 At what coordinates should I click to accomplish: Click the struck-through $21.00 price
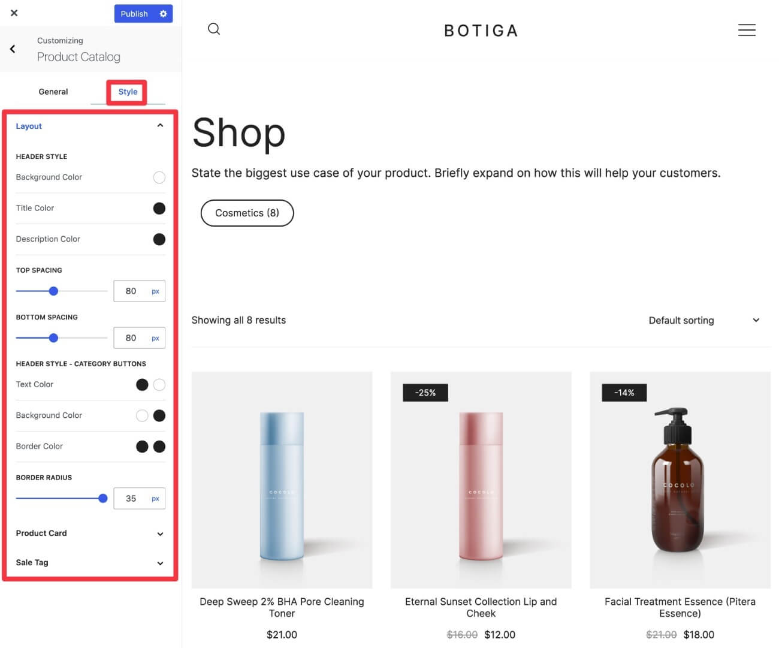click(x=661, y=634)
